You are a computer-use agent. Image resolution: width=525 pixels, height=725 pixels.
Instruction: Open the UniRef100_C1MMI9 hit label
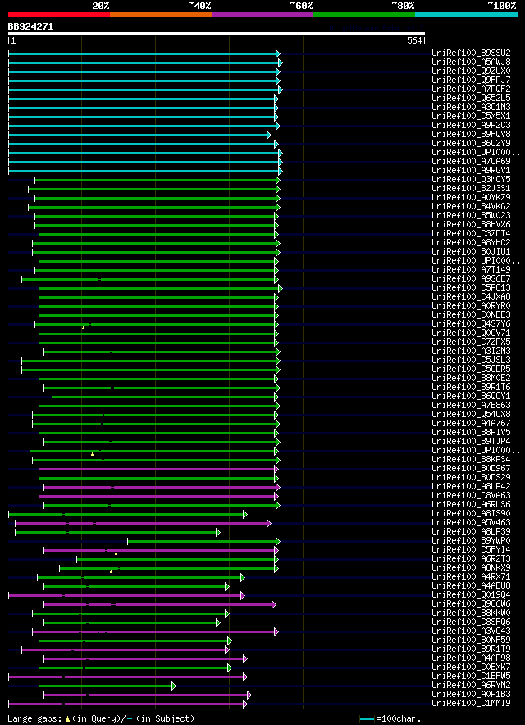(471, 704)
